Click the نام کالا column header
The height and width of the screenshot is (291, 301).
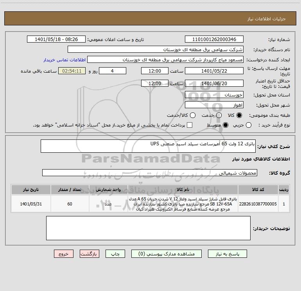click(x=183, y=189)
